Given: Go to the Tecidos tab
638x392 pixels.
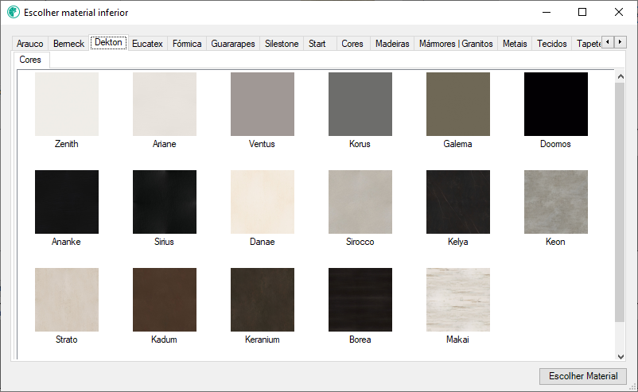Looking at the screenshot, I should click(552, 44).
